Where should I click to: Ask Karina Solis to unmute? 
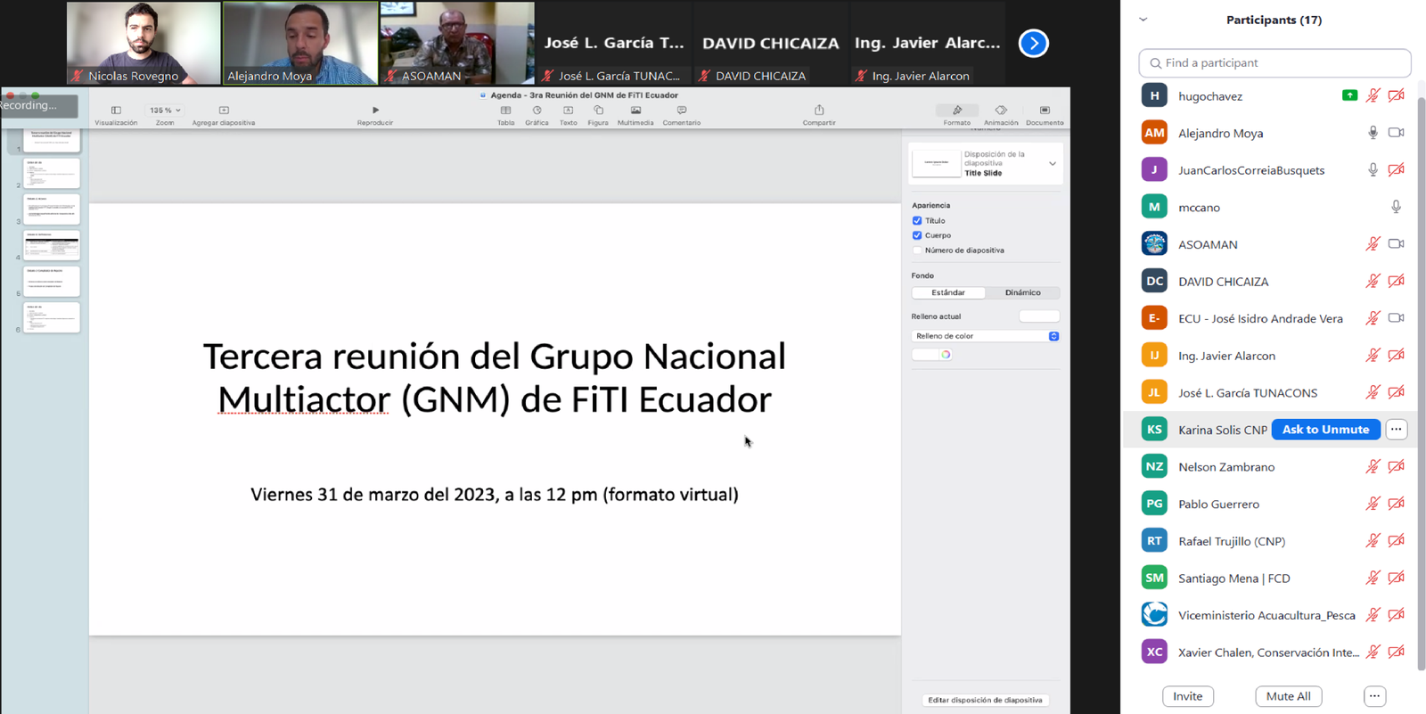pos(1325,430)
